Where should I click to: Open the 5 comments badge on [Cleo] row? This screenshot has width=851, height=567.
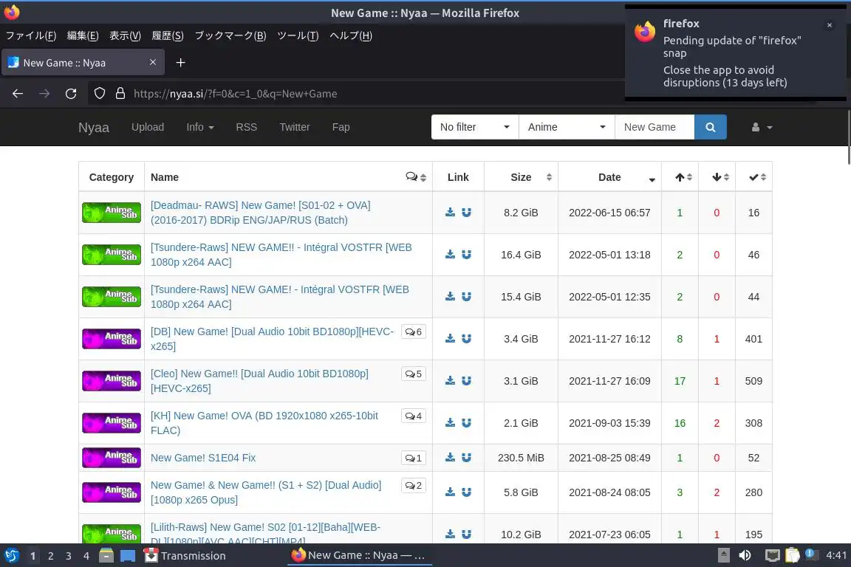point(414,374)
